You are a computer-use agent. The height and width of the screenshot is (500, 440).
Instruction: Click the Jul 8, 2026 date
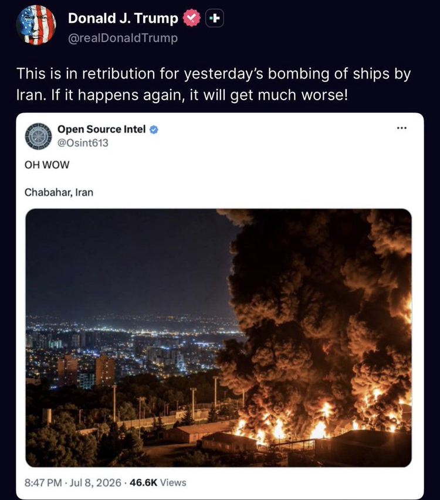click(96, 482)
